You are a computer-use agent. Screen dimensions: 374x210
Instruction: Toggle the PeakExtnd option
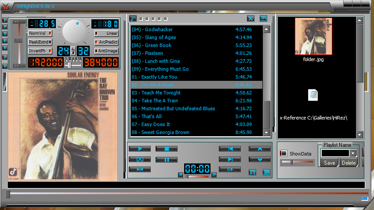coord(40,42)
